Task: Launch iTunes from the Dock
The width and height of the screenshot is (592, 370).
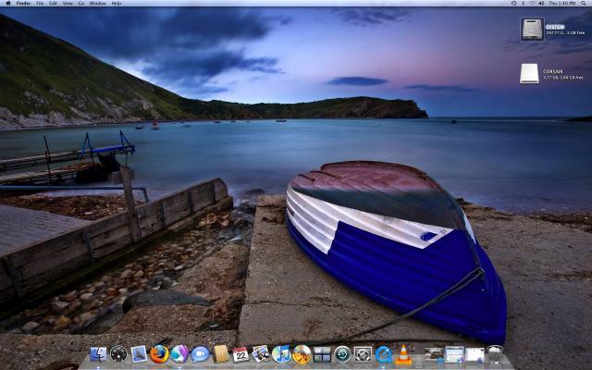Action: tap(281, 354)
